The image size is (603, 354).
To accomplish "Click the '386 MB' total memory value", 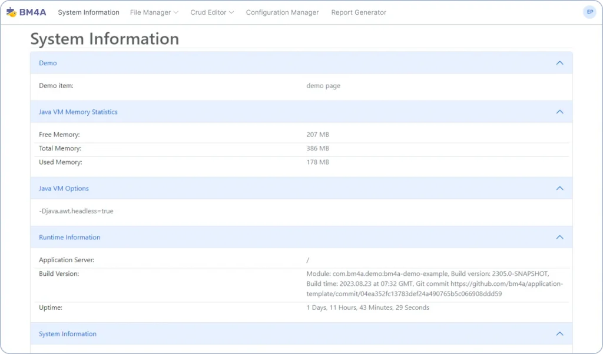I will coord(317,148).
